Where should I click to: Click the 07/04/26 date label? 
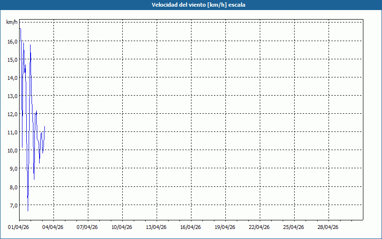coord(87,228)
